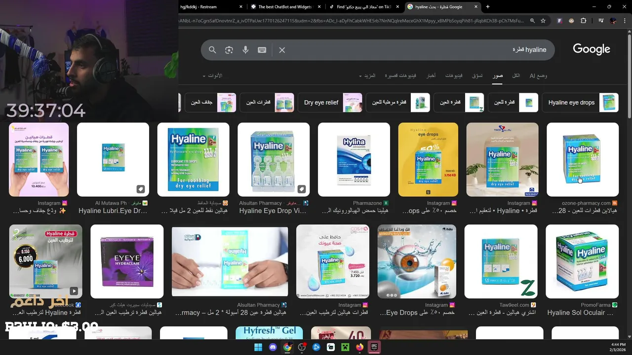The width and height of the screenshot is (632, 355).
Task: Select the قطره مرطبة للعين suggestion chip
Action: click(398, 103)
